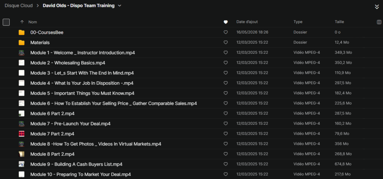The image size is (383, 179).
Task: Click the David Olds - Dispo Team Training breadcrumb
Action: (79, 6)
